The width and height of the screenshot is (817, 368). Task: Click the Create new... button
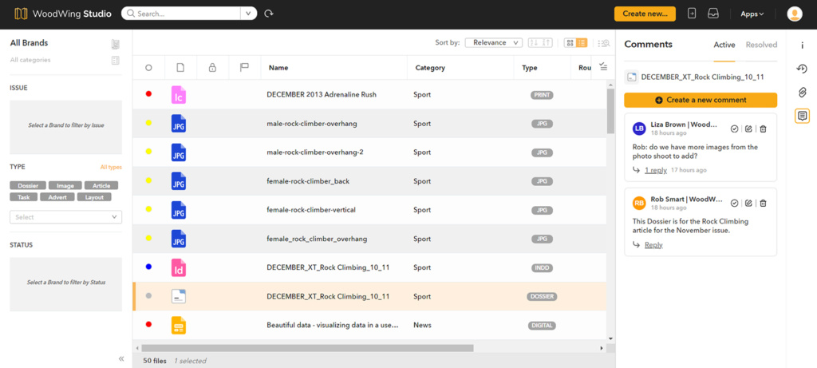(x=645, y=14)
